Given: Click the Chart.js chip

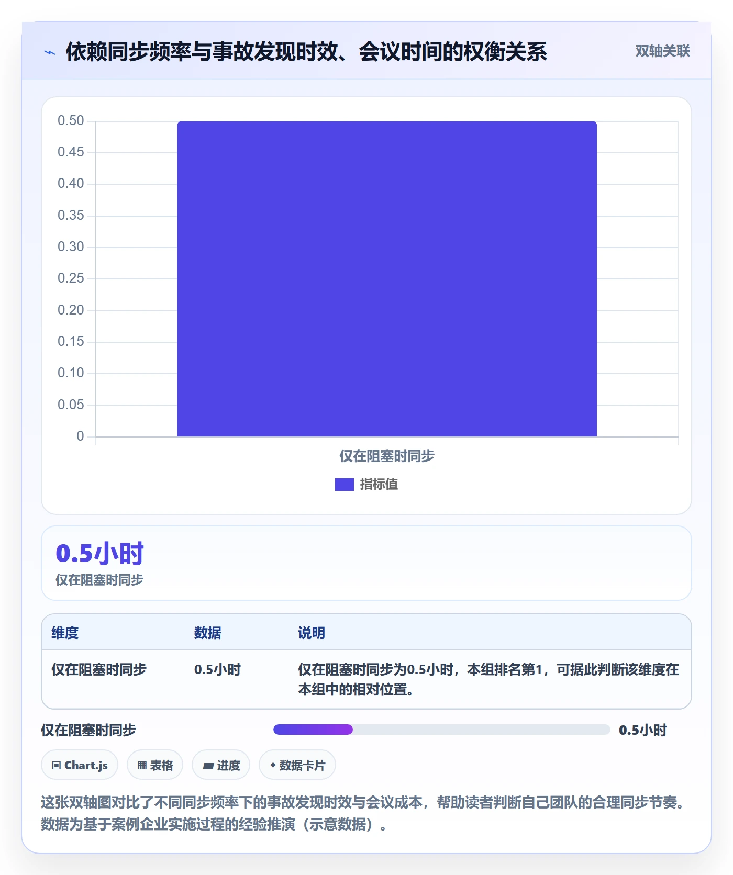Looking at the screenshot, I should point(80,765).
